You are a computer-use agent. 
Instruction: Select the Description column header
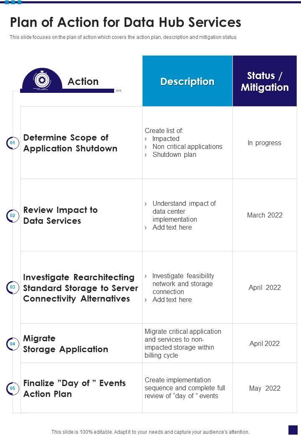[187, 81]
